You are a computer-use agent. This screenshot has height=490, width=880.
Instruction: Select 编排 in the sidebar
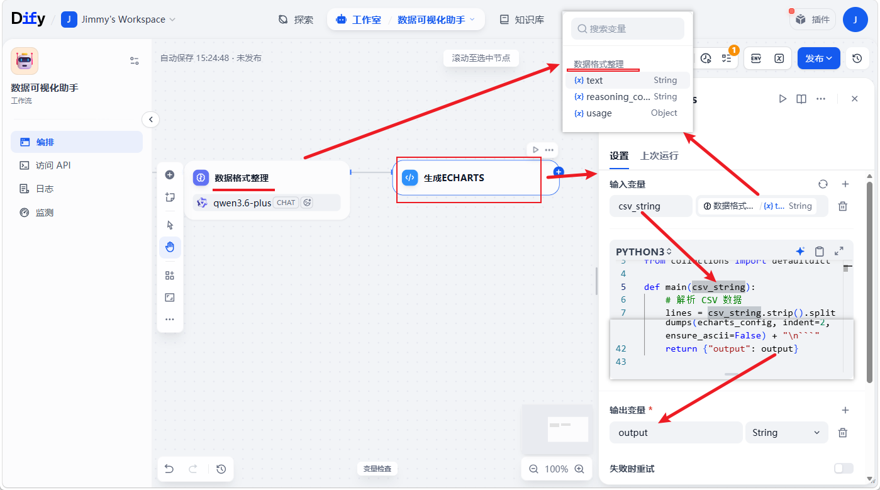pyautogui.click(x=77, y=142)
